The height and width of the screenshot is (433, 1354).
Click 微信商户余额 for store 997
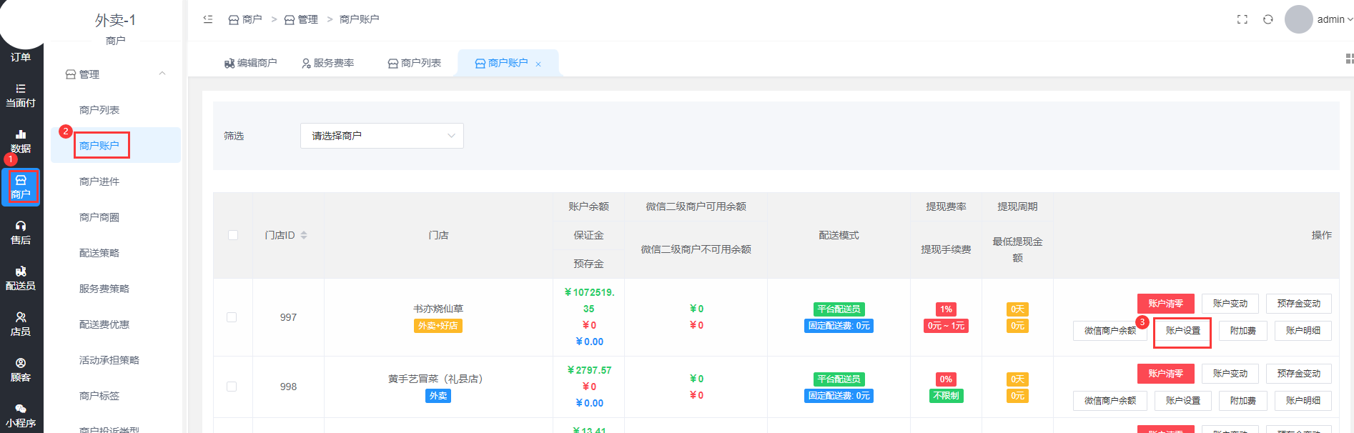coord(1110,331)
